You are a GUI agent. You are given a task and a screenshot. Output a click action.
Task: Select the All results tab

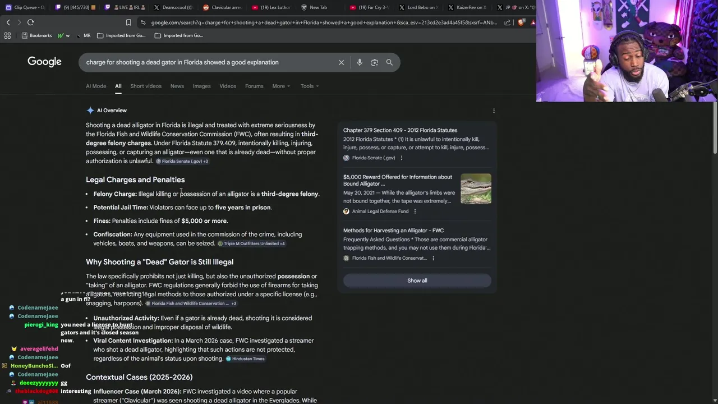[118, 86]
